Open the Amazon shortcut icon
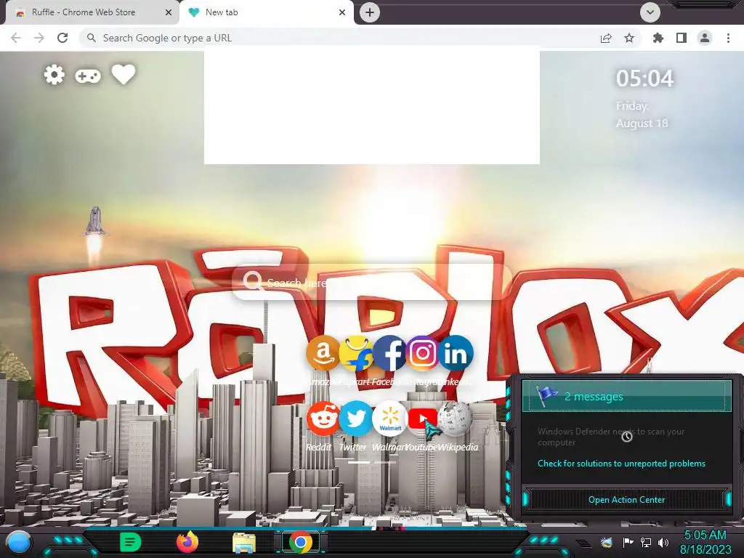This screenshot has height=558, width=744. (x=323, y=353)
